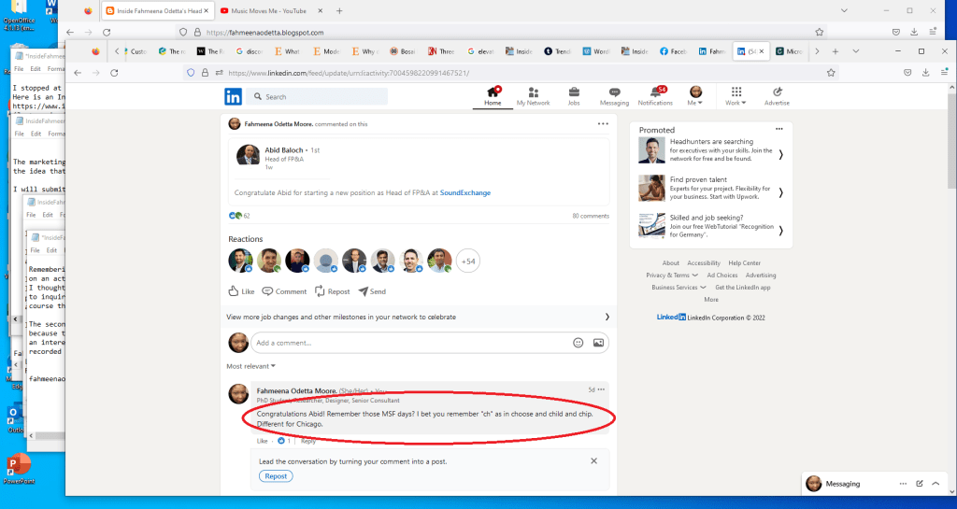Open Ad Choices footer link
The width and height of the screenshot is (957, 509).
point(722,275)
